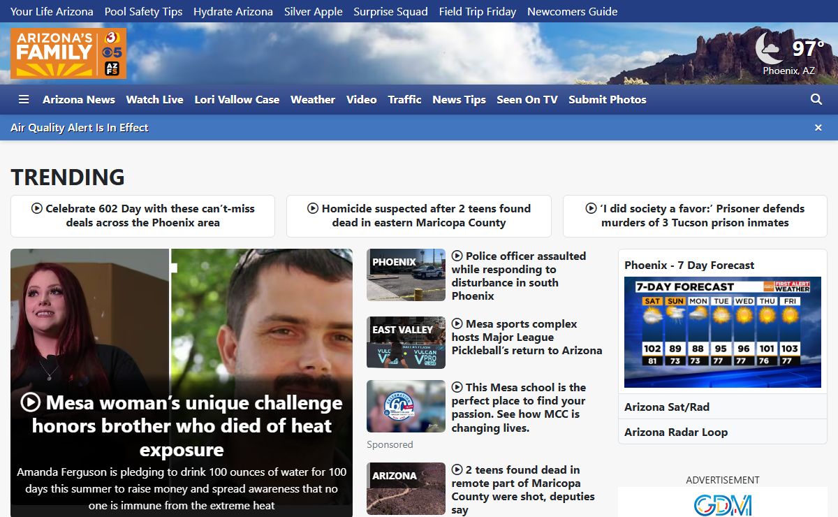
Task: Click the TRENDING section heading
Action: click(x=68, y=177)
